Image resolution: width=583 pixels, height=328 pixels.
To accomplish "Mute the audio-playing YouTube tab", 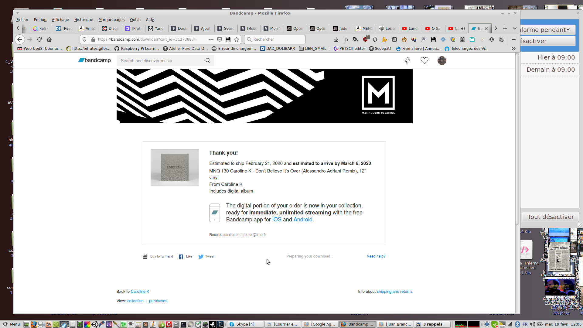I will [463, 29].
